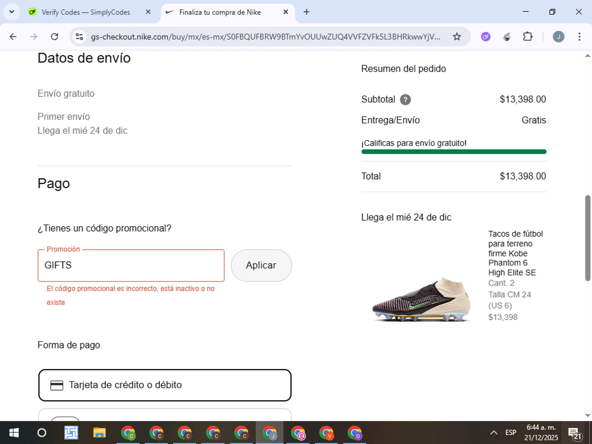
Task: Select the Finaliza tu compra de Nike tab
Action: (x=220, y=12)
